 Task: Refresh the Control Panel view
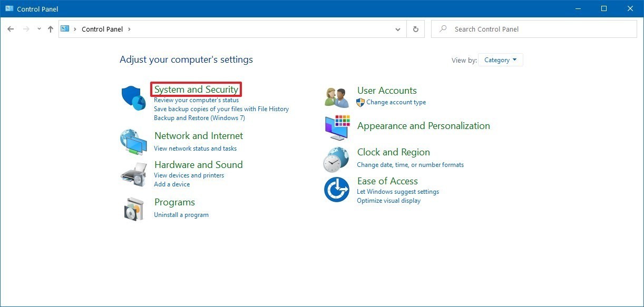416,29
